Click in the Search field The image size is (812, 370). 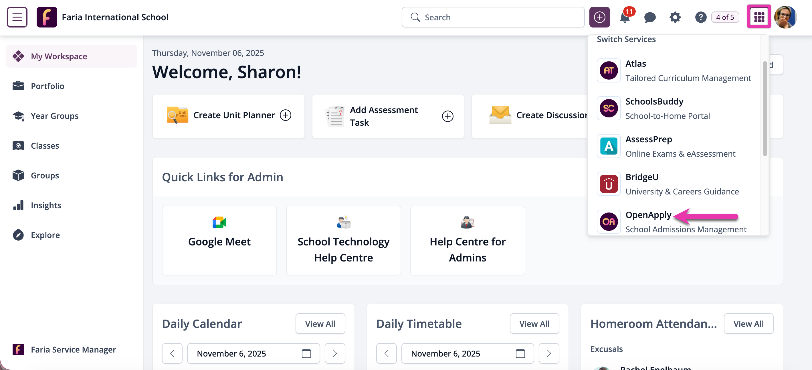tap(498, 17)
